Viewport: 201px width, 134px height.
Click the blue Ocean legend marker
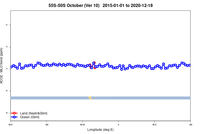pyautogui.click(x=14, y=117)
